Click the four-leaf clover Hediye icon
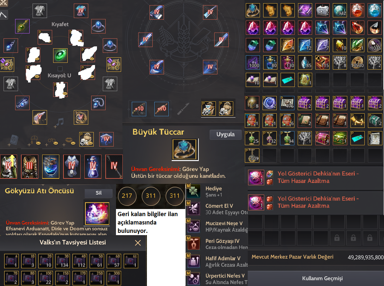384x286 pixels. [194, 192]
